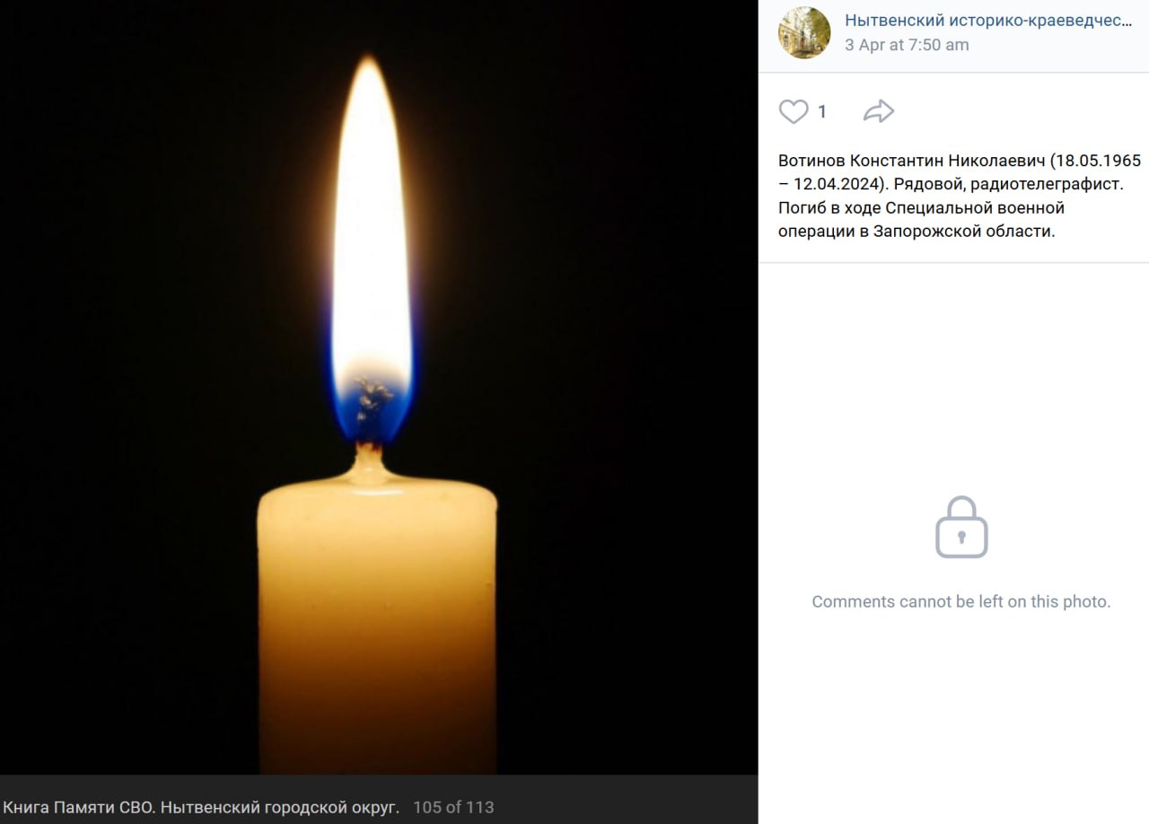Like the photo with the heart icon

point(794,111)
